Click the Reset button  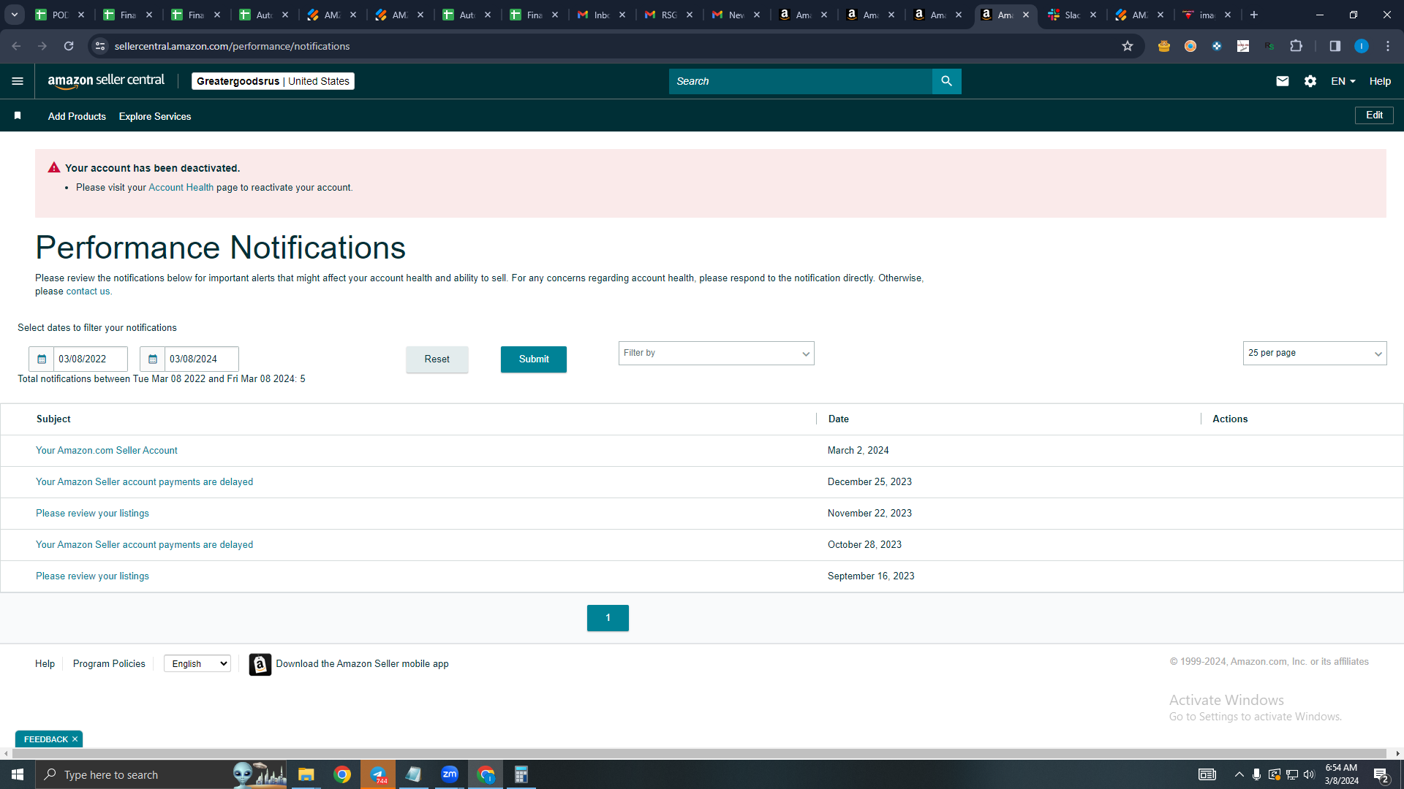pyautogui.click(x=437, y=359)
